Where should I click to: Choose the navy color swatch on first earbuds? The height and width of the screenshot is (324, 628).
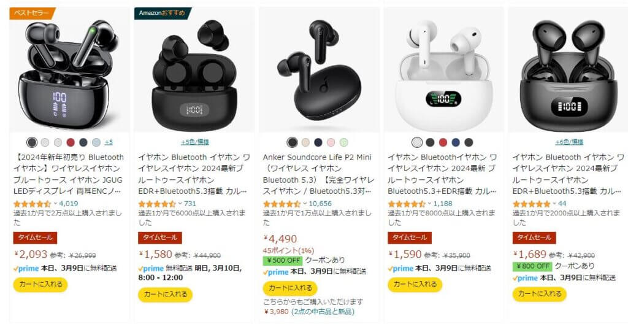point(83,142)
